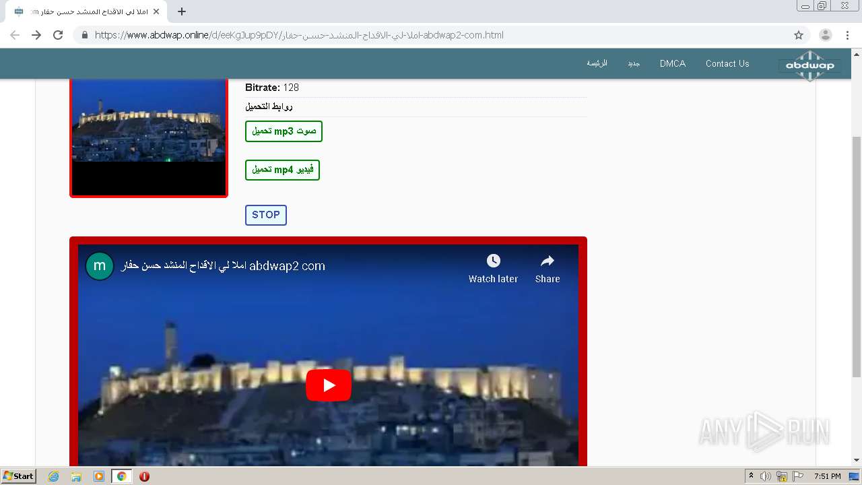862x485 pixels.
Task: Show hidden tray icons arrow
Action: pos(751,476)
